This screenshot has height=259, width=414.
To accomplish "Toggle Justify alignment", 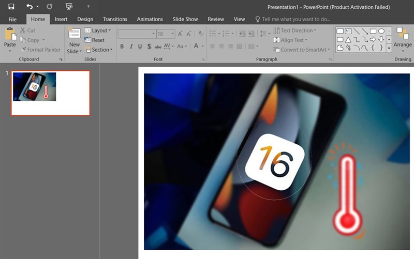I will pyautogui.click(x=240, y=47).
